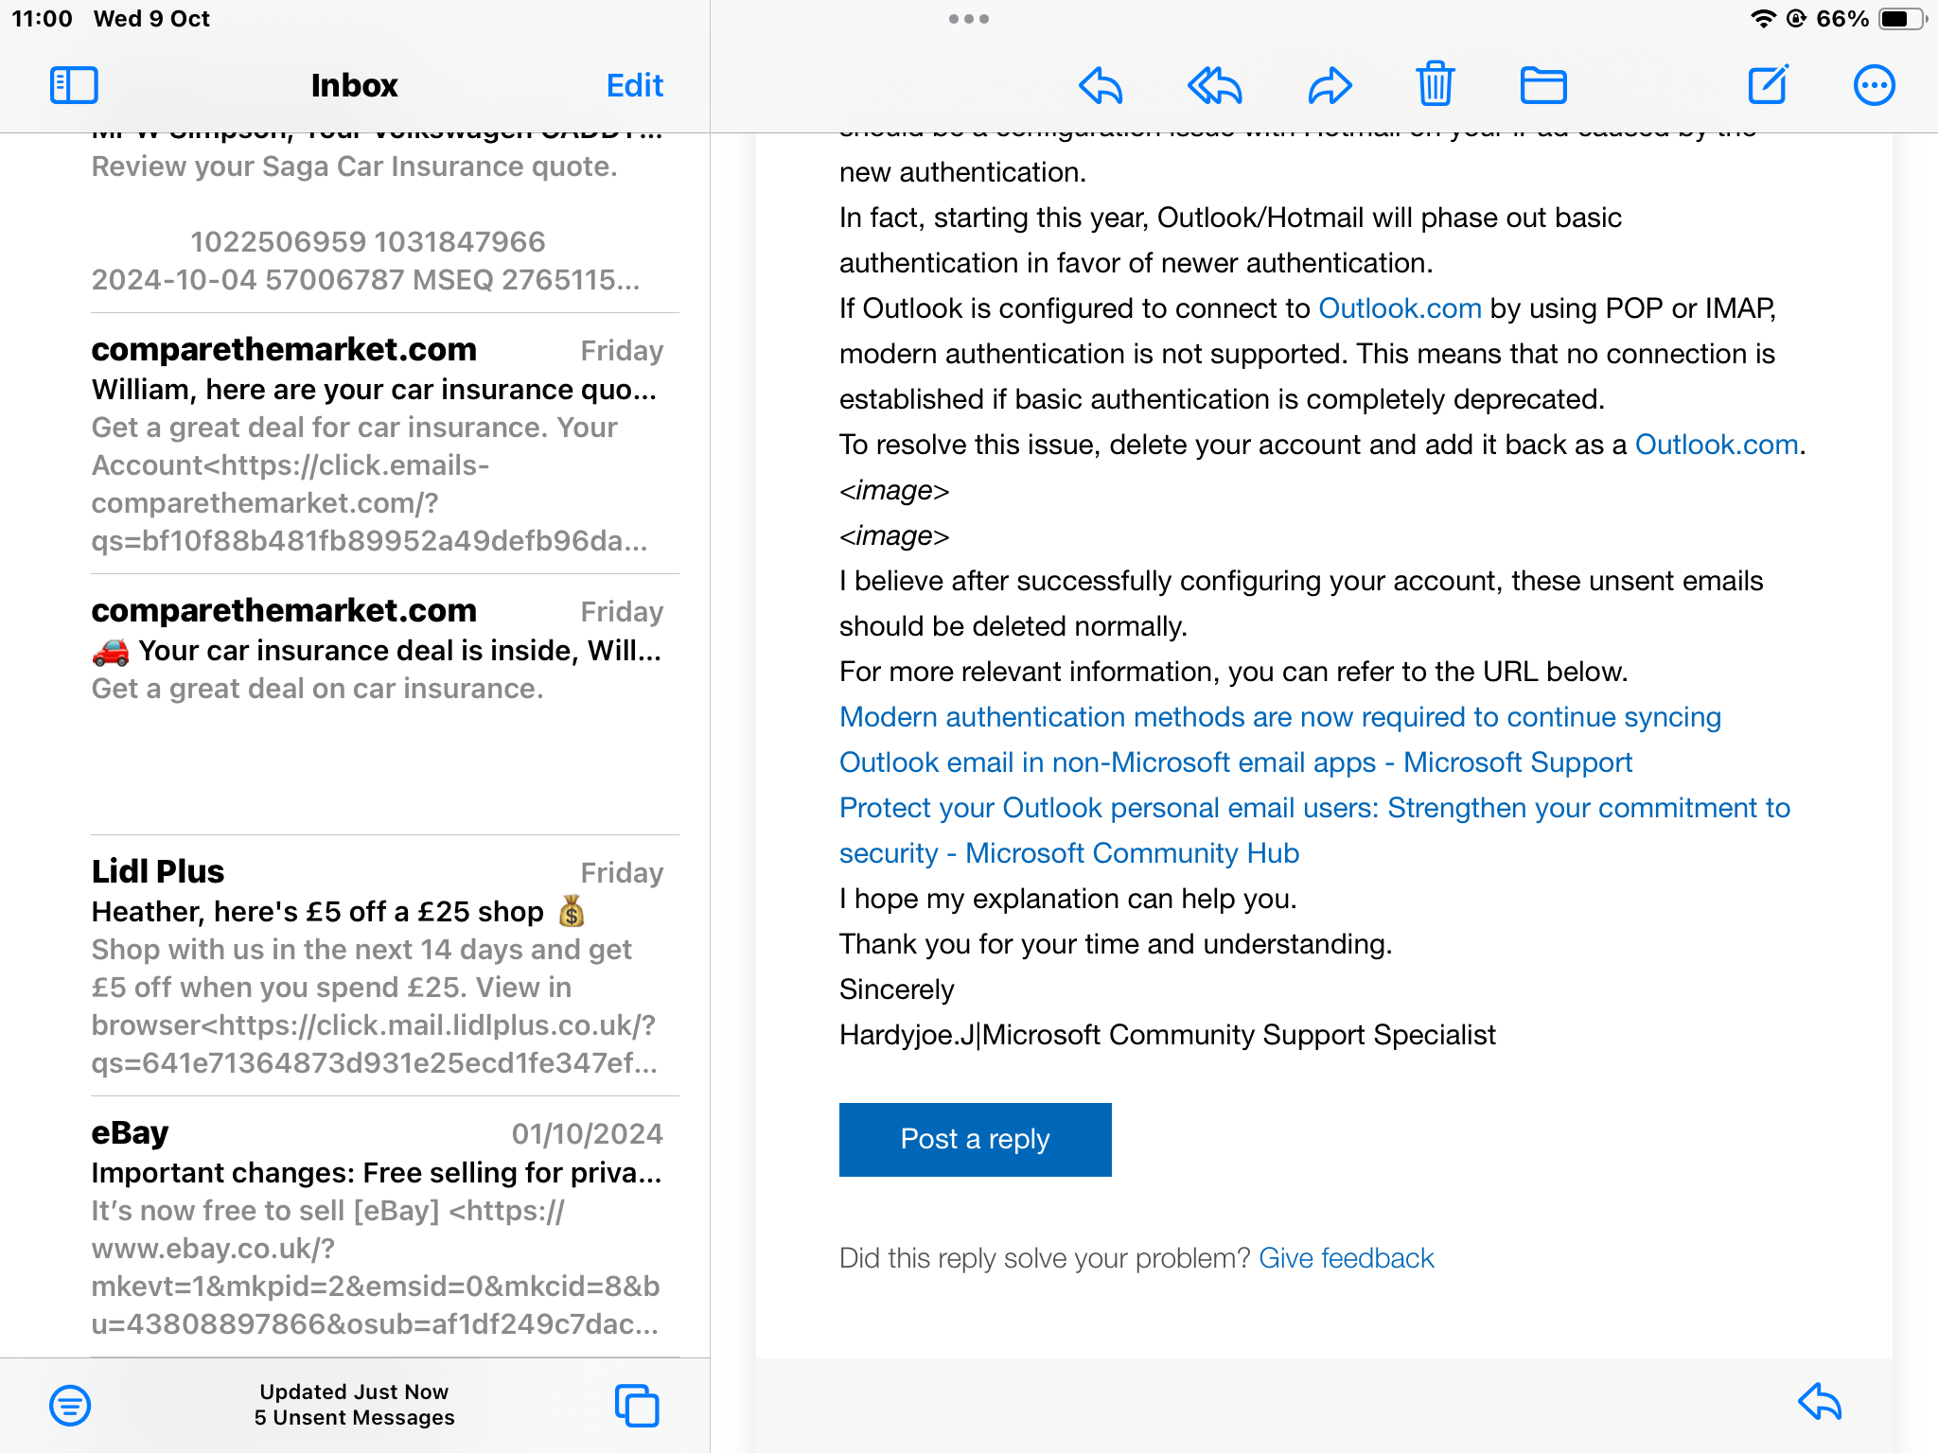Open Modern authentication methods support link
Image resolution: width=1938 pixels, height=1453 pixels.
pyautogui.click(x=1279, y=718)
